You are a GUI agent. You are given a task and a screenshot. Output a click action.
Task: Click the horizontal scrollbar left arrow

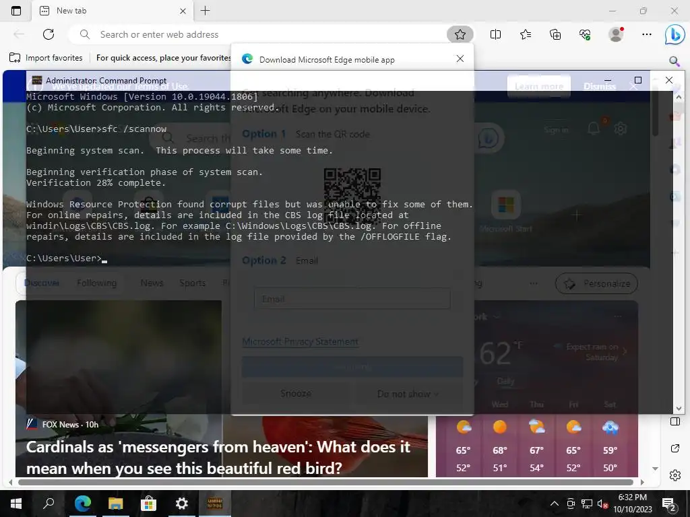point(11,482)
